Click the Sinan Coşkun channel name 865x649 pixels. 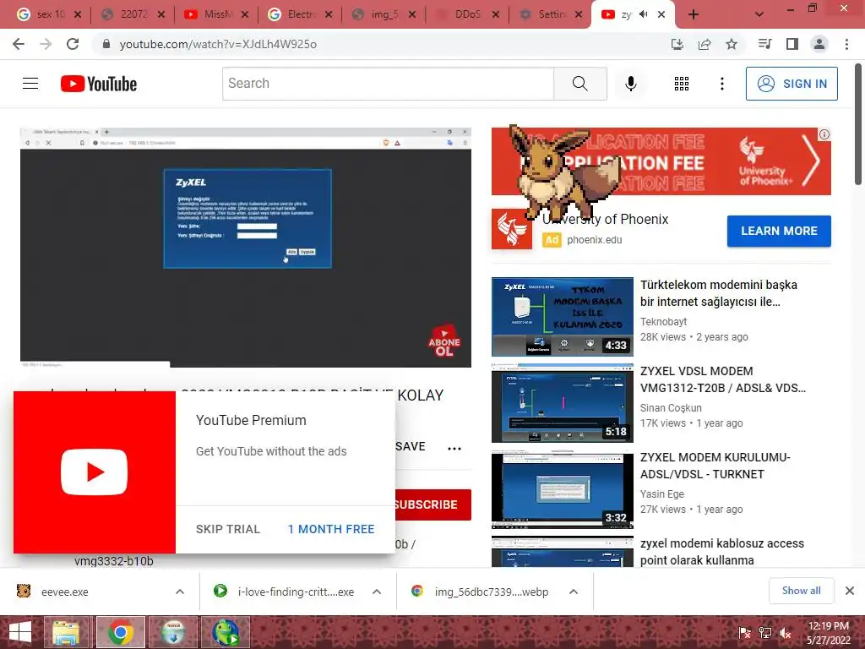pyautogui.click(x=671, y=407)
